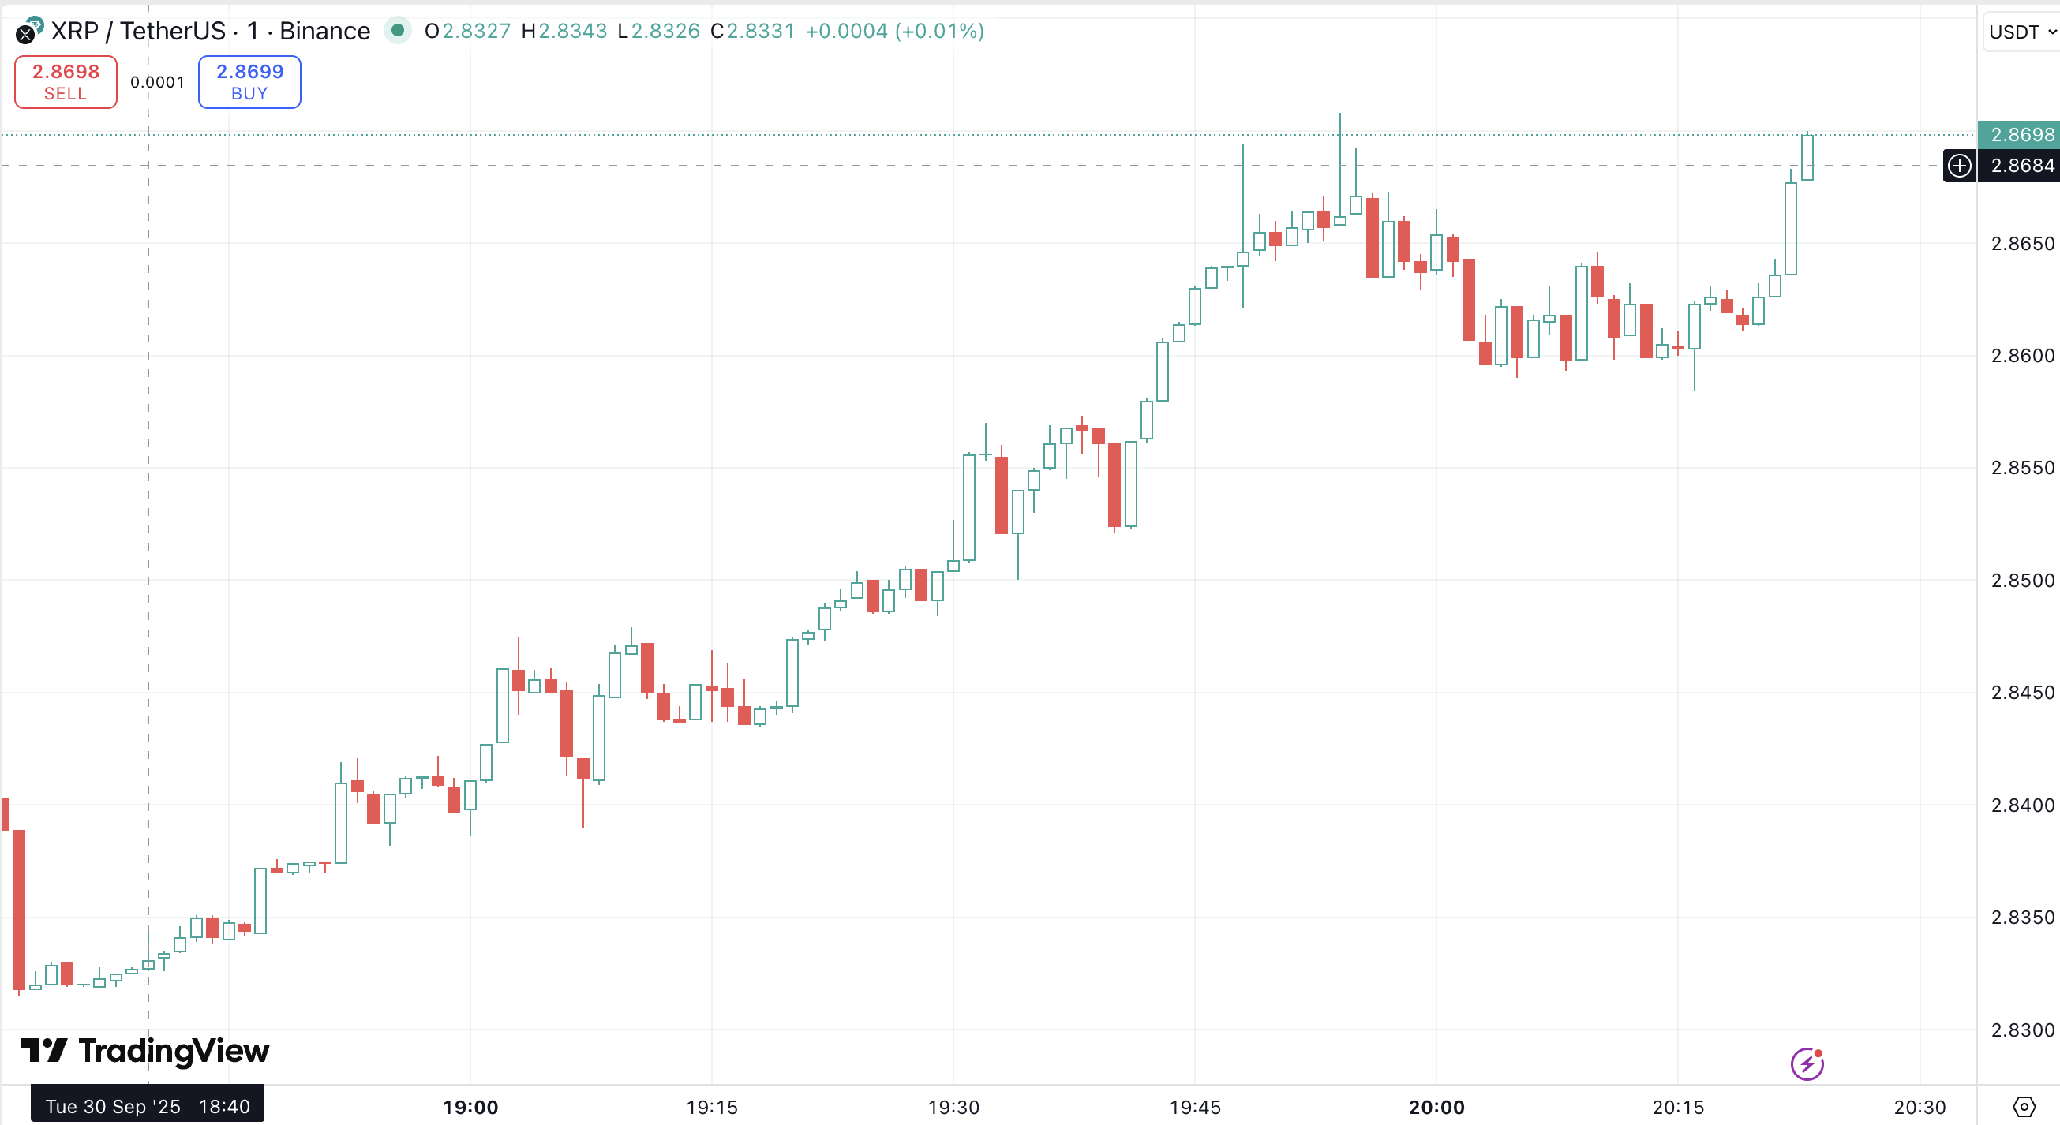Viewport: 2060px width, 1125px height.
Task: Click the 0.0001 spread value
Action: 158,82
